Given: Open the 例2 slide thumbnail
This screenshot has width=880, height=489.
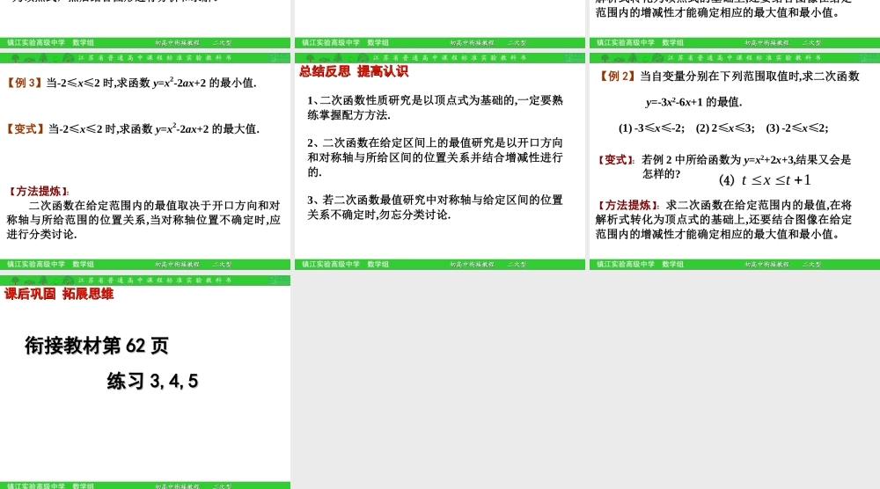Looking at the screenshot, I should tap(735, 162).
